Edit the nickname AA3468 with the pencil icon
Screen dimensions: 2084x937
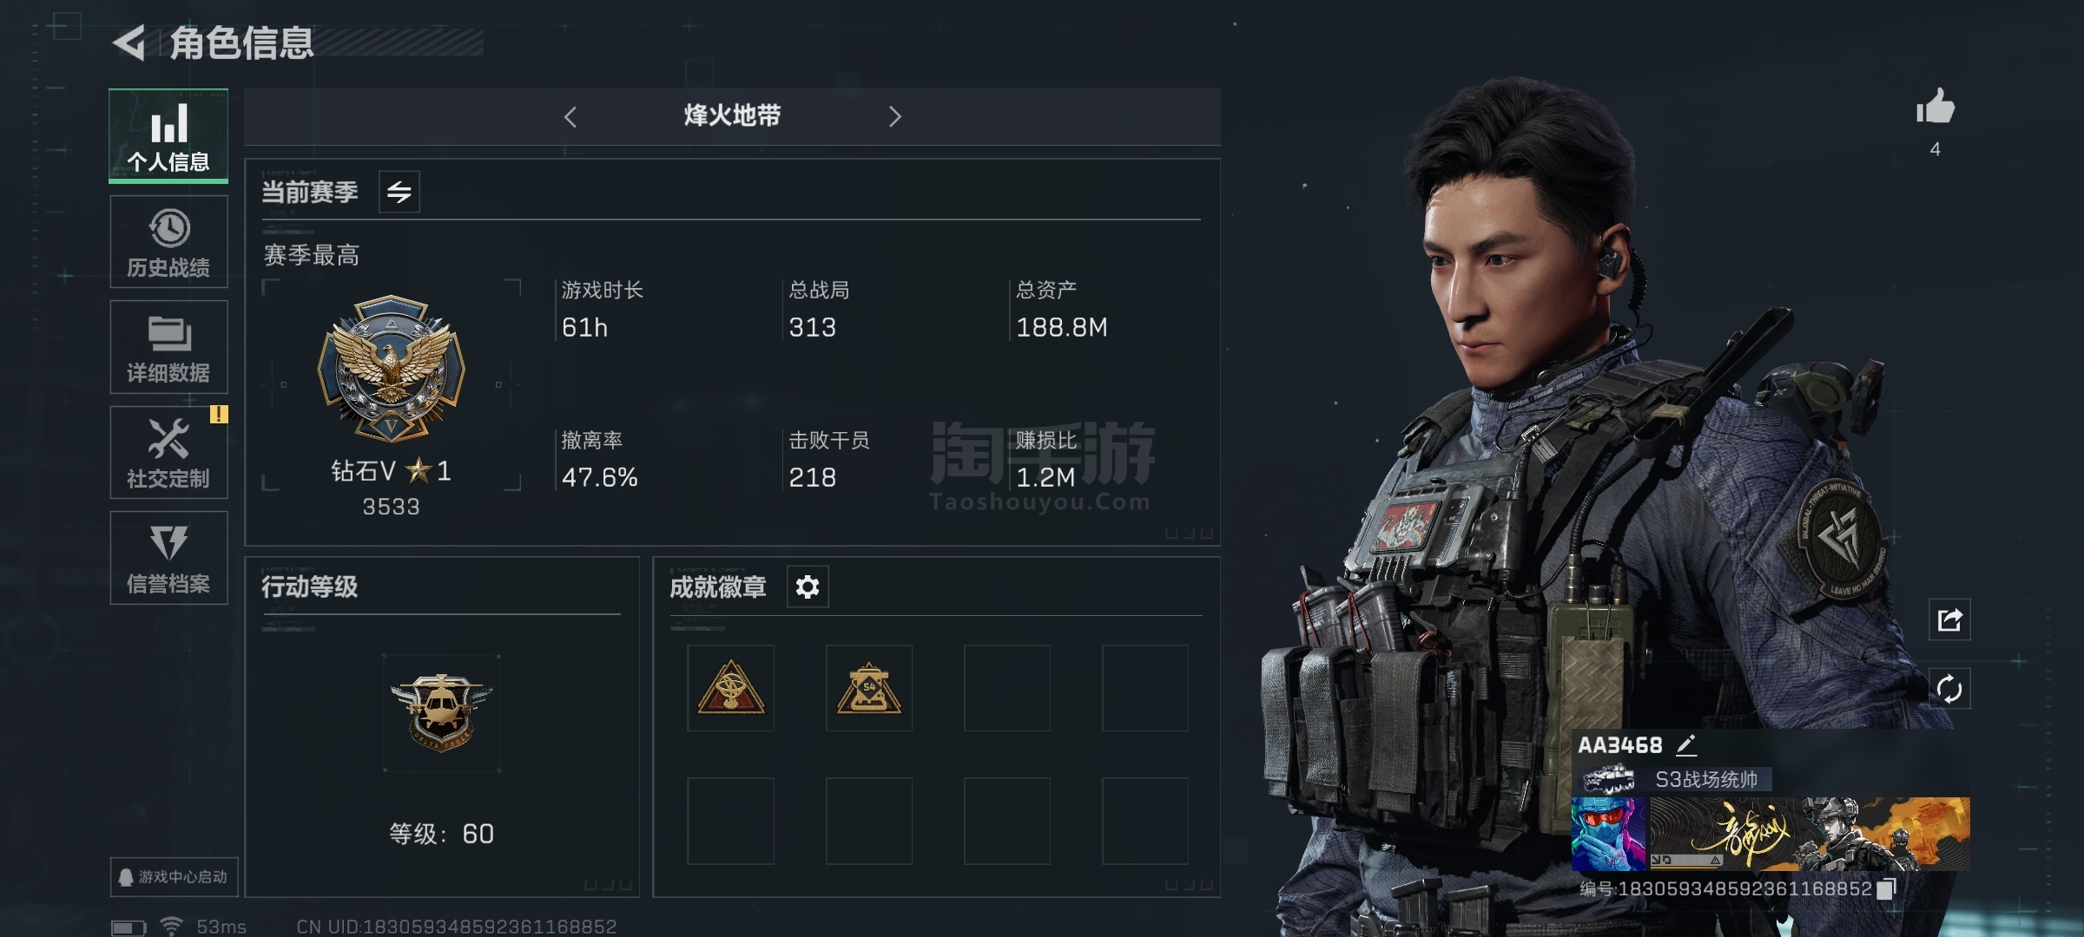coord(1686,744)
